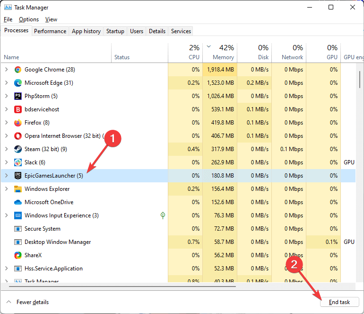Expand the Steam (32 bit) process group
The width and height of the screenshot is (364, 314).
[x=7, y=149]
